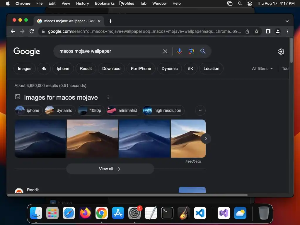Open three-dot options beside Images heading
This screenshot has width=300, height=225.
coord(108,97)
